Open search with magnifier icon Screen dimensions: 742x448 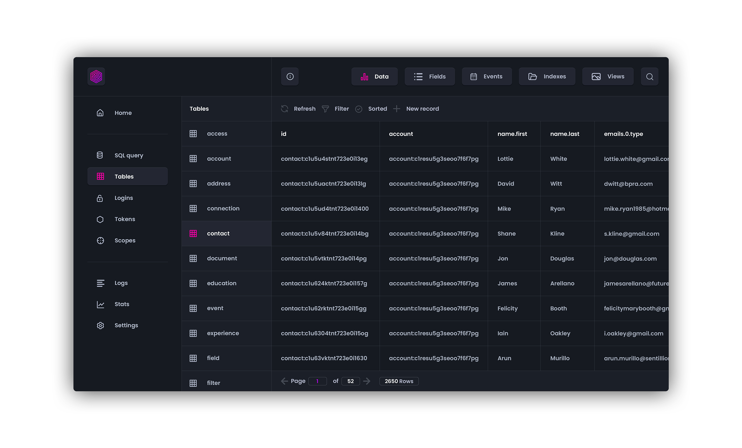650,77
